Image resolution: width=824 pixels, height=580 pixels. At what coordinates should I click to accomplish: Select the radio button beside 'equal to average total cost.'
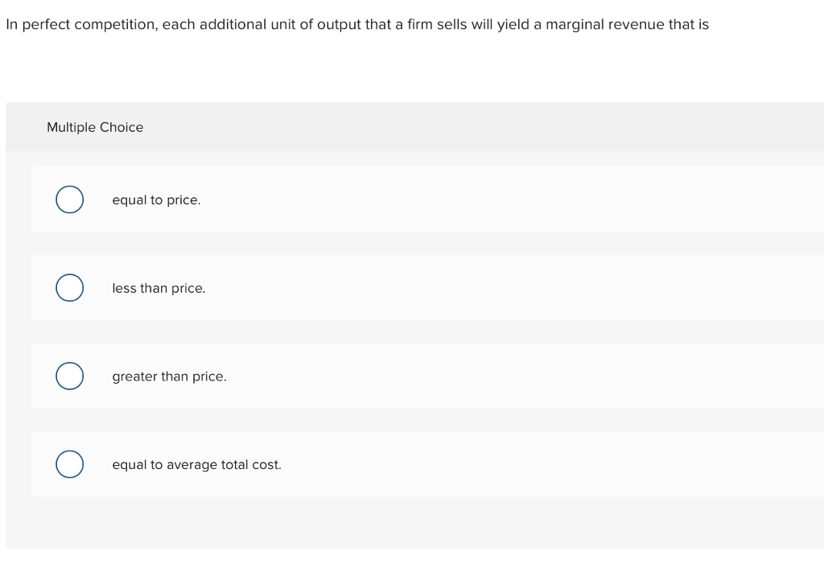pyautogui.click(x=69, y=464)
